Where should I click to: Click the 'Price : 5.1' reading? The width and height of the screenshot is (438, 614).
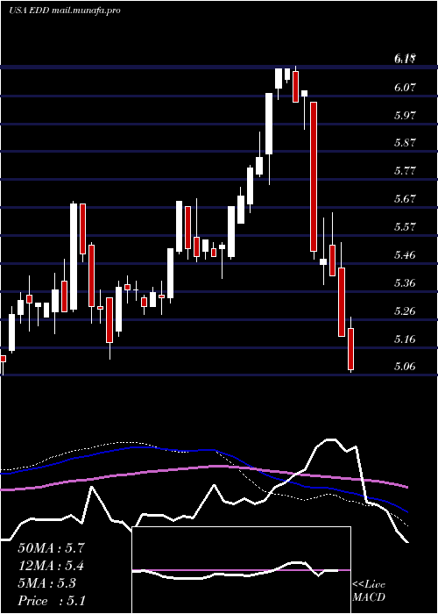51,601
